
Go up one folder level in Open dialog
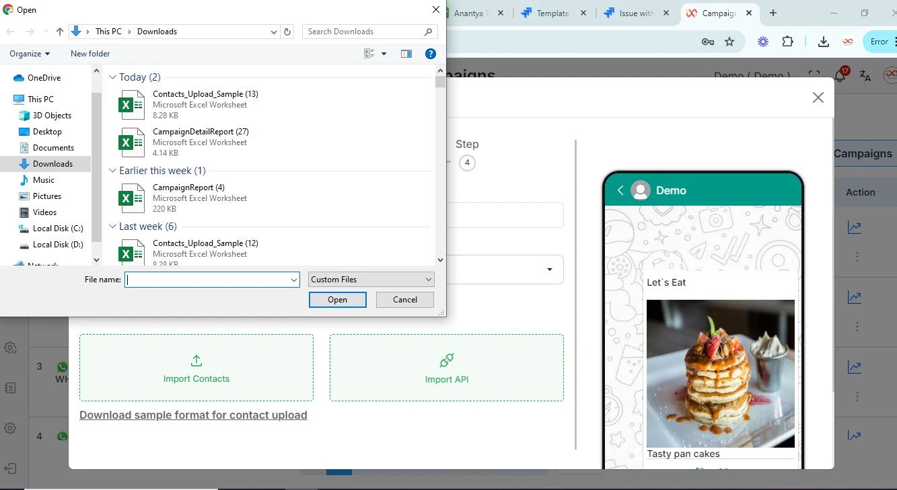point(60,32)
